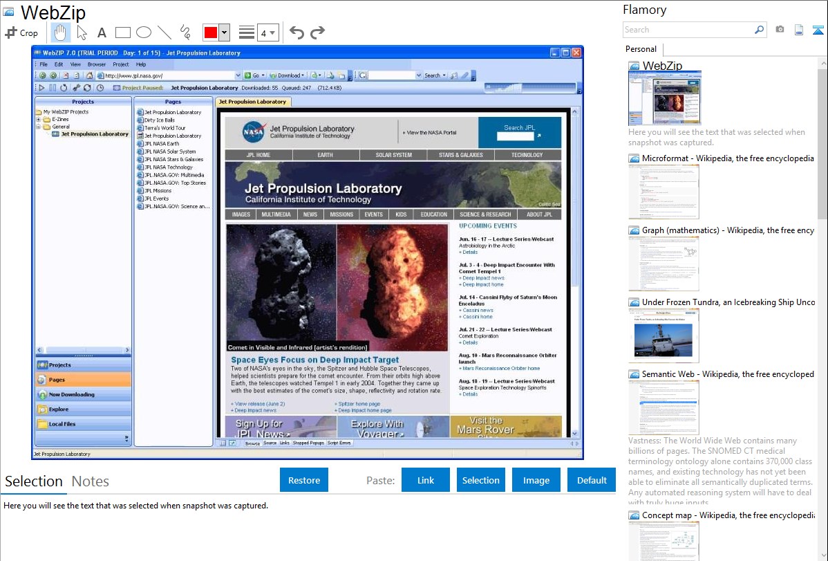Select Dirty Ice Balls in Pages list
Screen dimensions: 828x561
(x=160, y=120)
